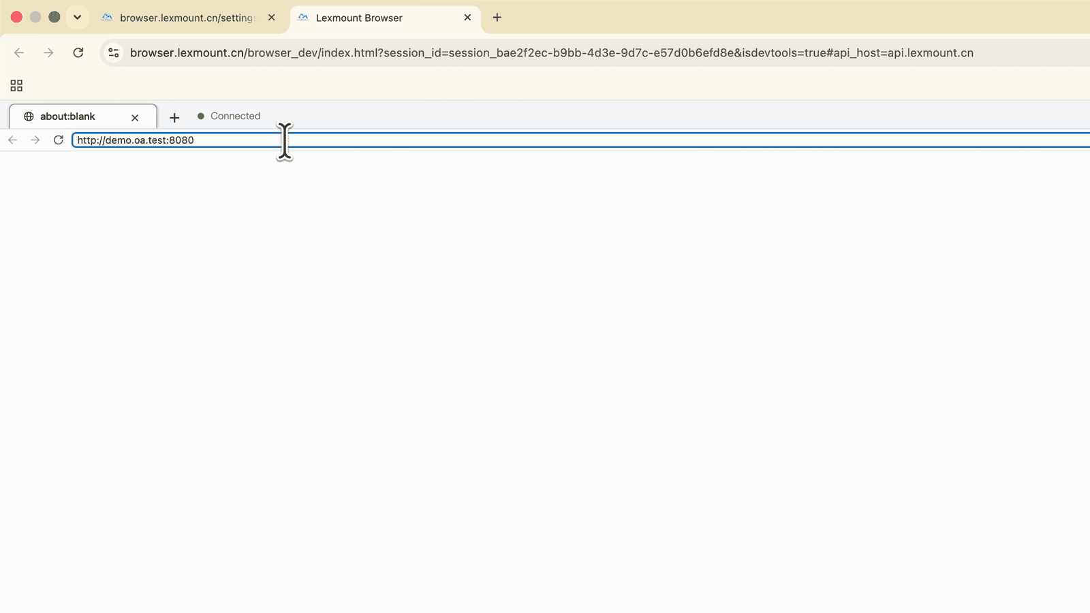Focus the http://demo.oa.test:8080 URL field
The width and height of the screenshot is (1090, 613).
(x=580, y=140)
